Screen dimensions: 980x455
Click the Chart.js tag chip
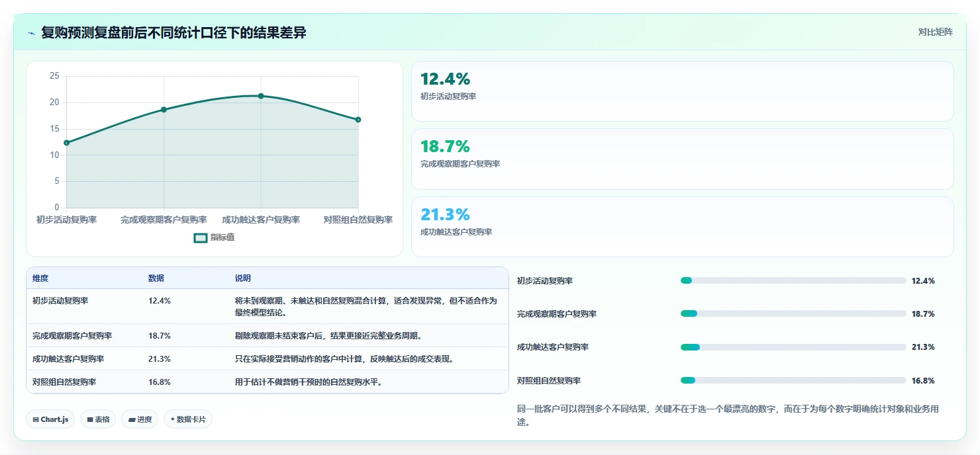coord(50,419)
